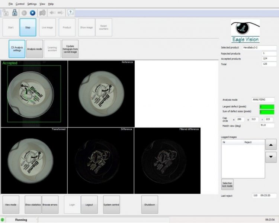279x223 pixels.
Task: Click the camera snapshot icon
Action: [x=42, y=13]
